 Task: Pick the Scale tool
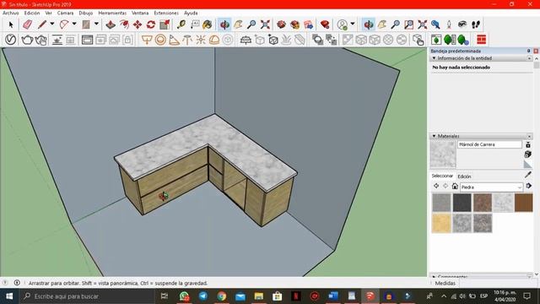tap(165, 24)
